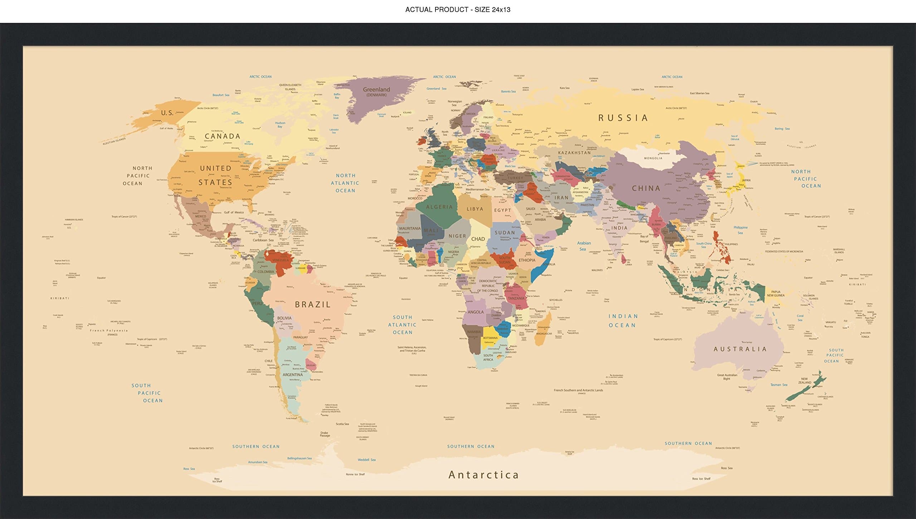The width and height of the screenshot is (916, 519).
Task: Click the SOUTH ATLANTIC OCEAN label
Action: [403, 325]
